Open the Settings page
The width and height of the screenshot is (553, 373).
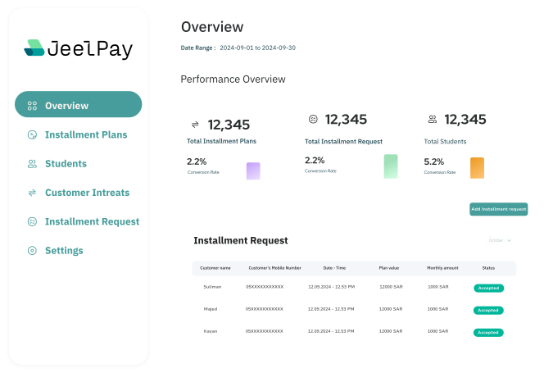pos(64,251)
